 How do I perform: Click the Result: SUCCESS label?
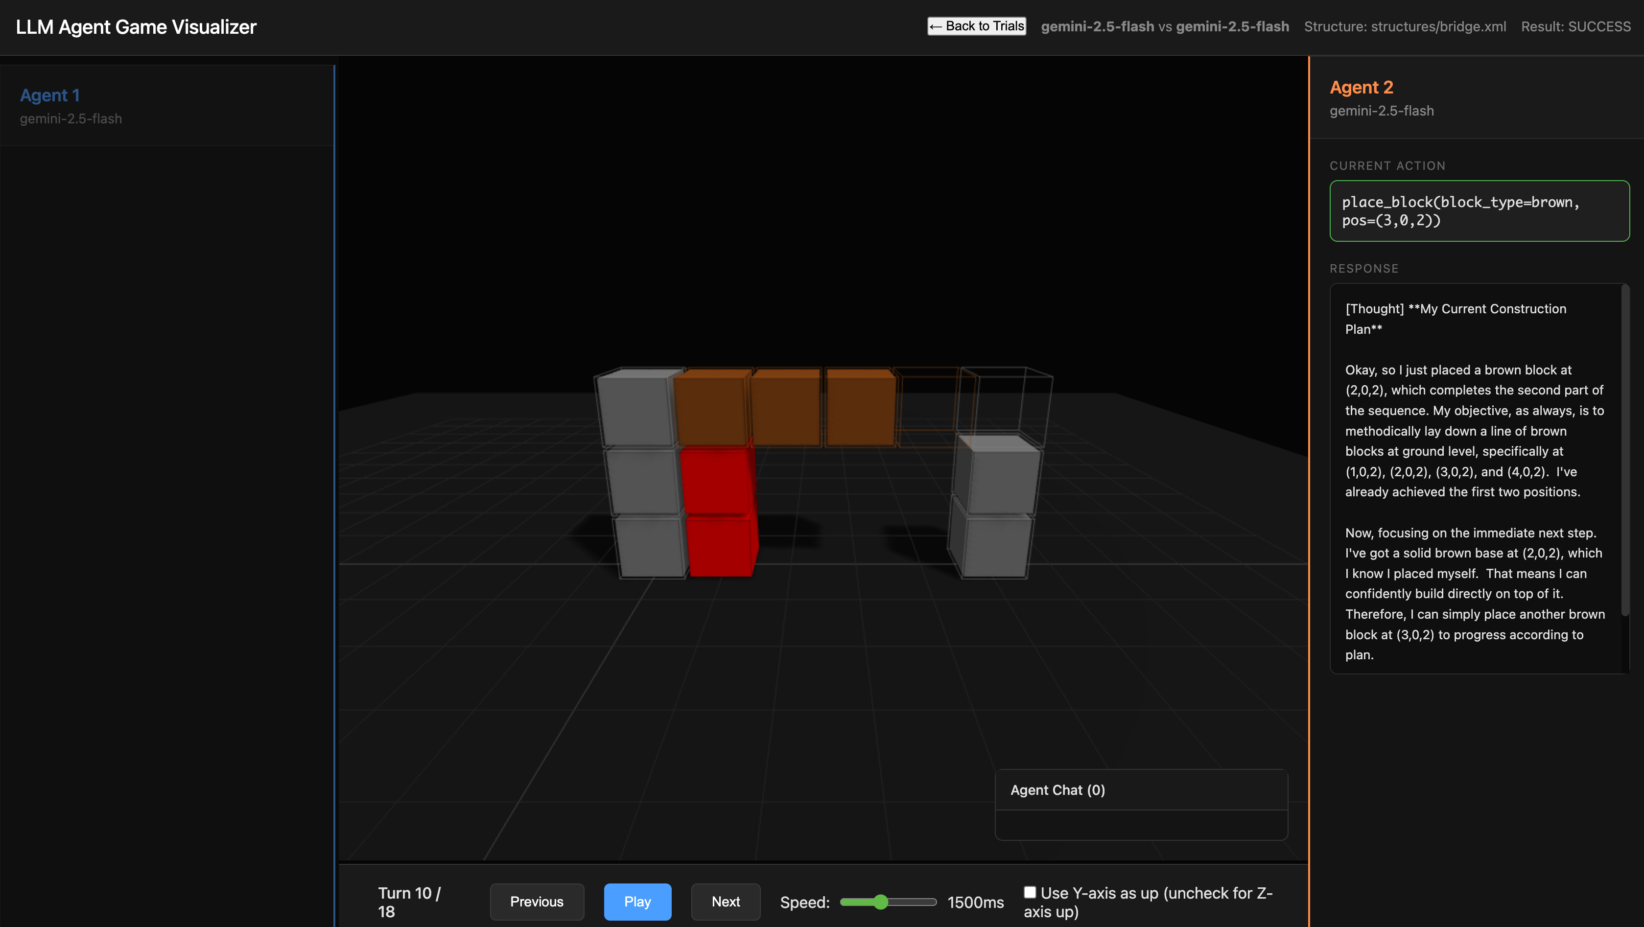[1576, 26]
